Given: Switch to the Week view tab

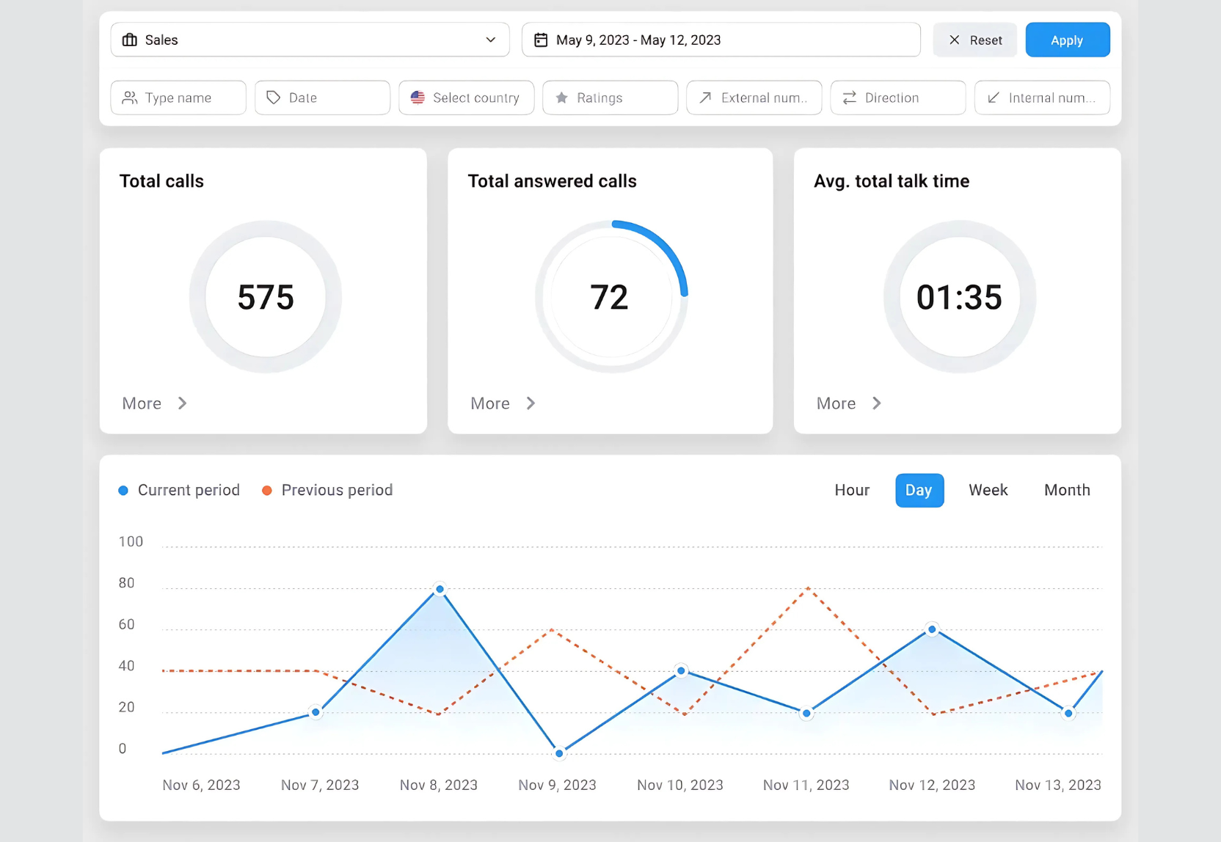Looking at the screenshot, I should pos(988,490).
